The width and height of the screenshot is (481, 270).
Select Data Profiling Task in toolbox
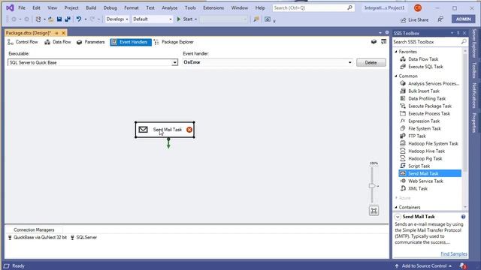(x=427, y=98)
